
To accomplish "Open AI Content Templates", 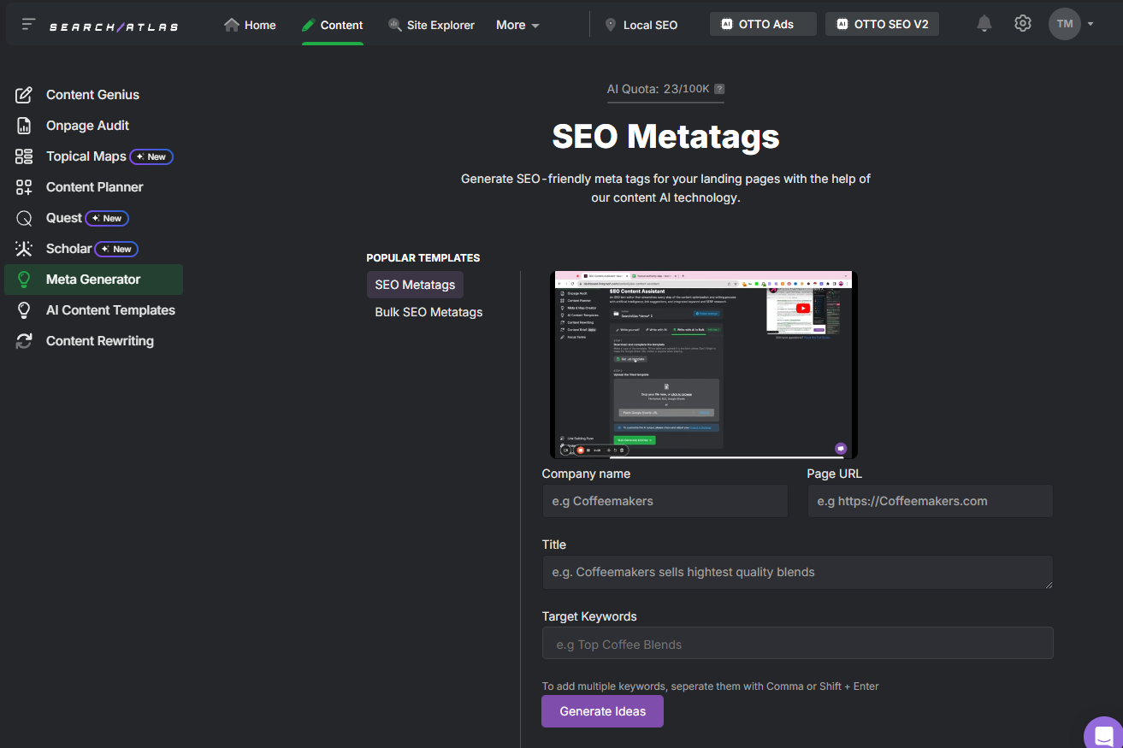I will (x=110, y=309).
